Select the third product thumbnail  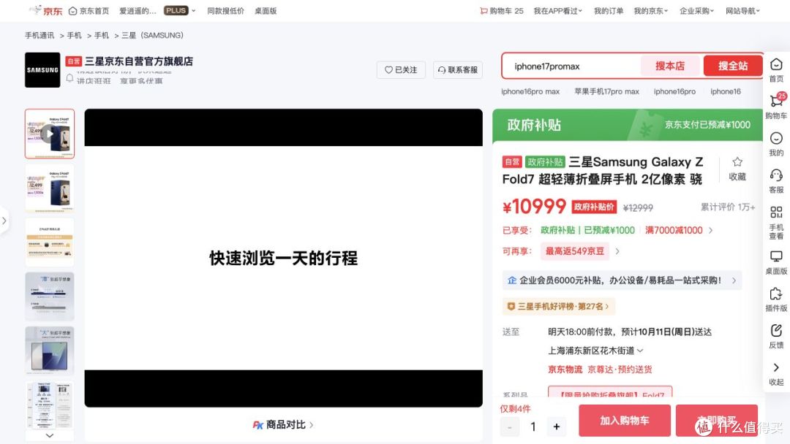[x=50, y=242]
